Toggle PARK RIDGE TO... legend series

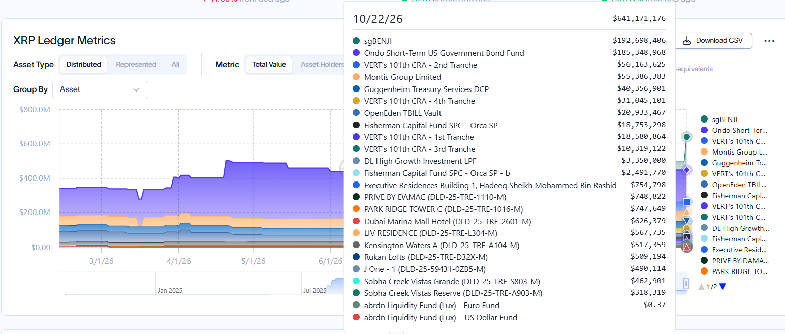[x=734, y=271]
